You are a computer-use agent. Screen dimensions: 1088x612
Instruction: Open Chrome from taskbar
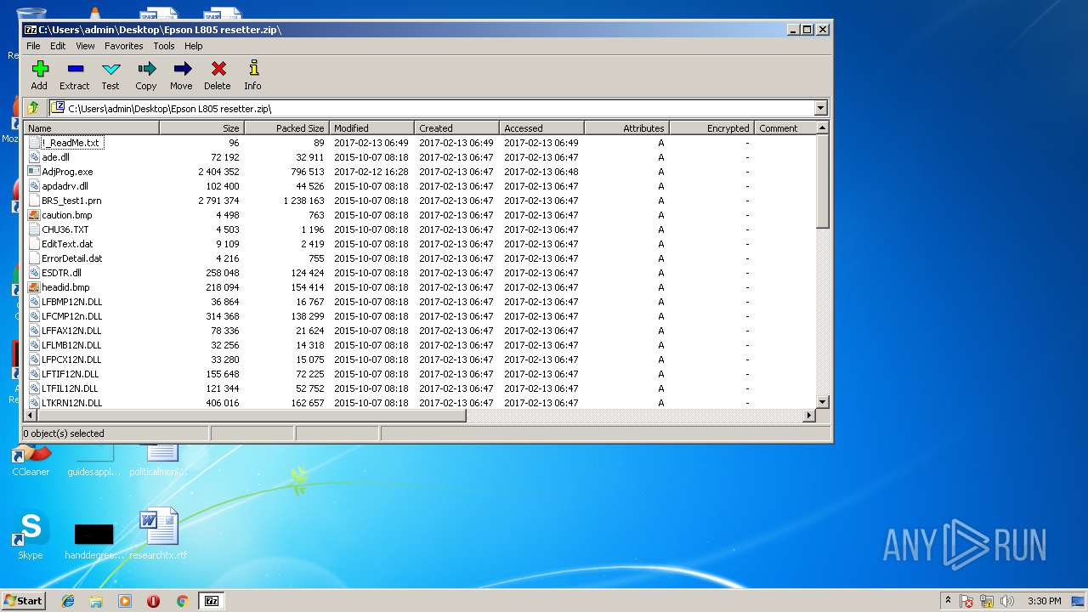(x=182, y=601)
